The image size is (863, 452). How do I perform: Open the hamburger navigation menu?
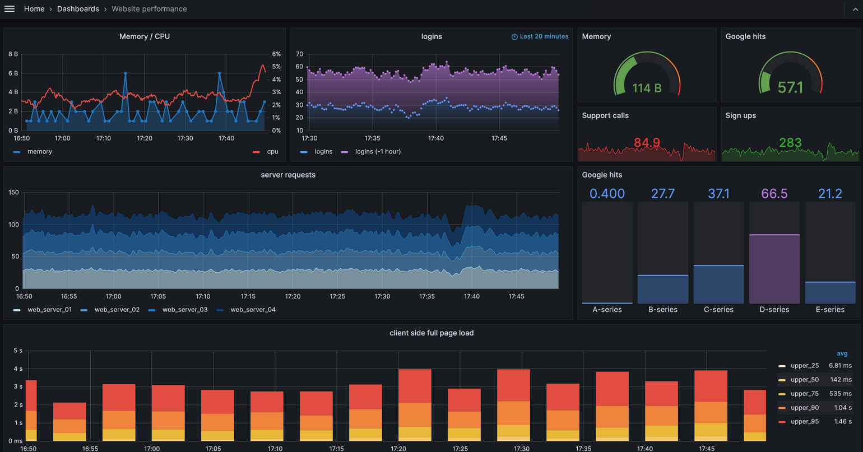click(x=10, y=9)
